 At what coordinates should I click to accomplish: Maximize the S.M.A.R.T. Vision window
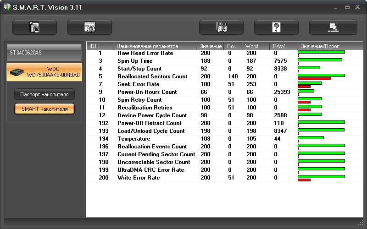[x=347, y=7]
